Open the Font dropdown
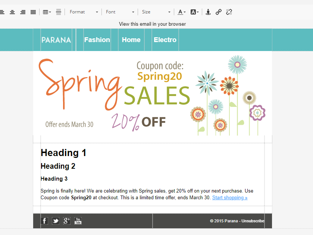 120,12
